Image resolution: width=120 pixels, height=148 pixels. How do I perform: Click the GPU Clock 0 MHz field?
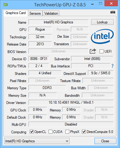click(38, 110)
